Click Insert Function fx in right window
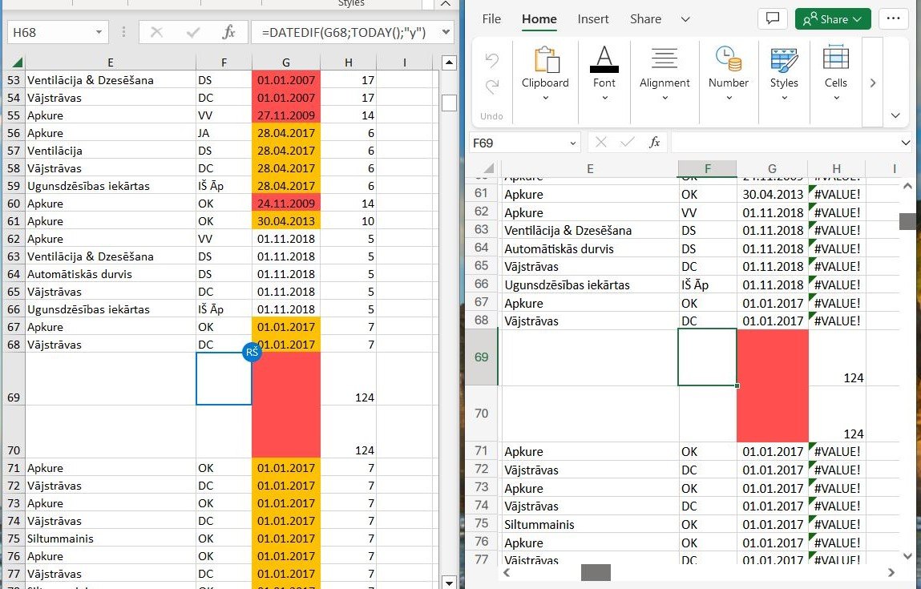The height and width of the screenshot is (589, 921). pos(654,143)
